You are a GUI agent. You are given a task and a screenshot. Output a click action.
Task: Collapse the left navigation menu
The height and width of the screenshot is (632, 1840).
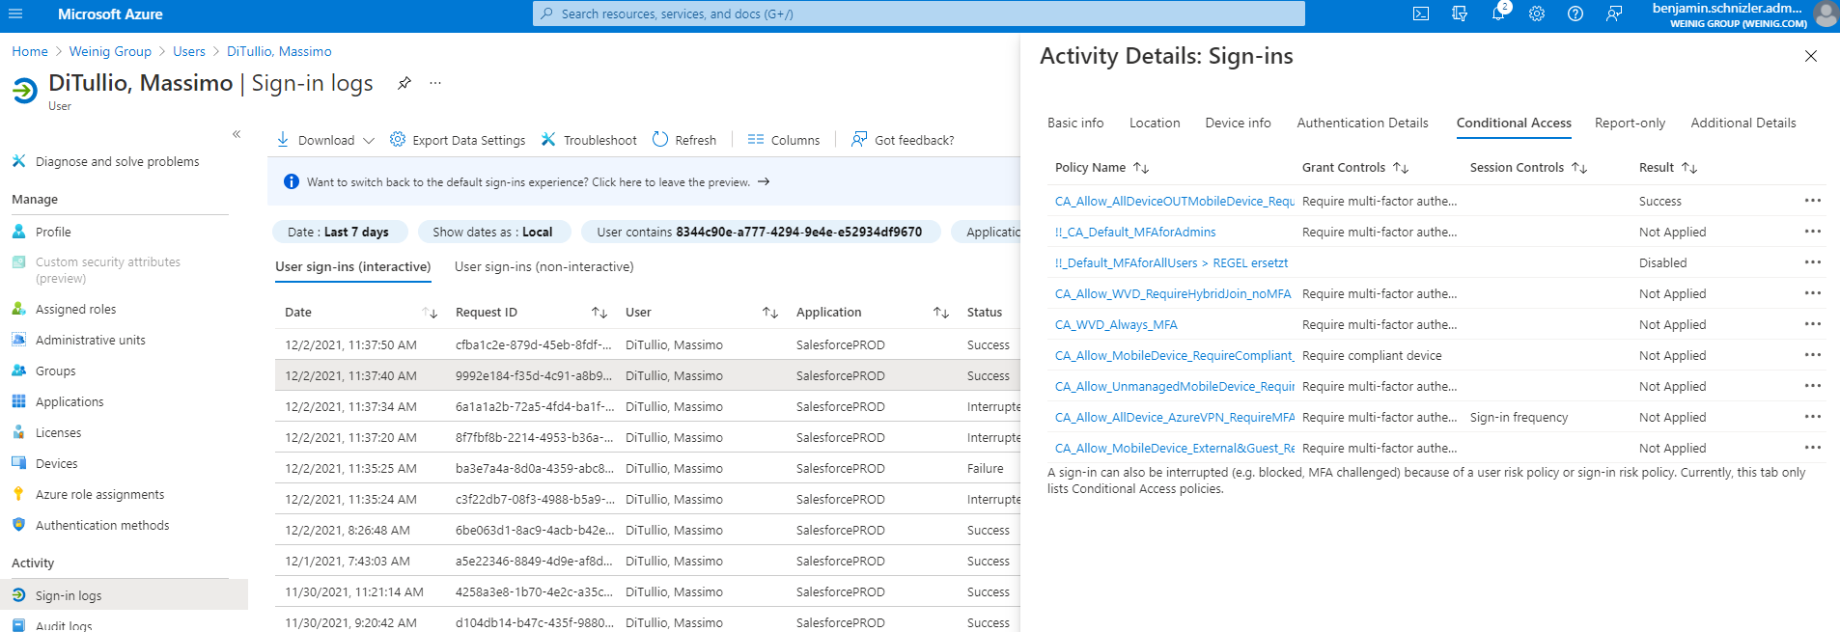(237, 134)
